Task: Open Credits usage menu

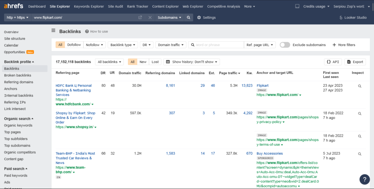Action: [x=316, y=7]
